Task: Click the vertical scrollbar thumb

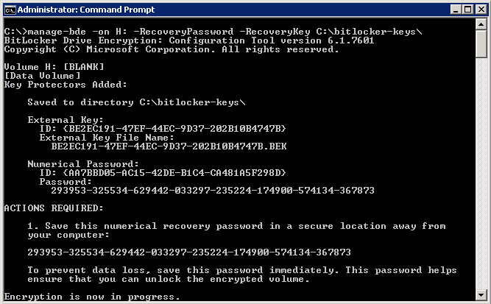Action: 481,44
